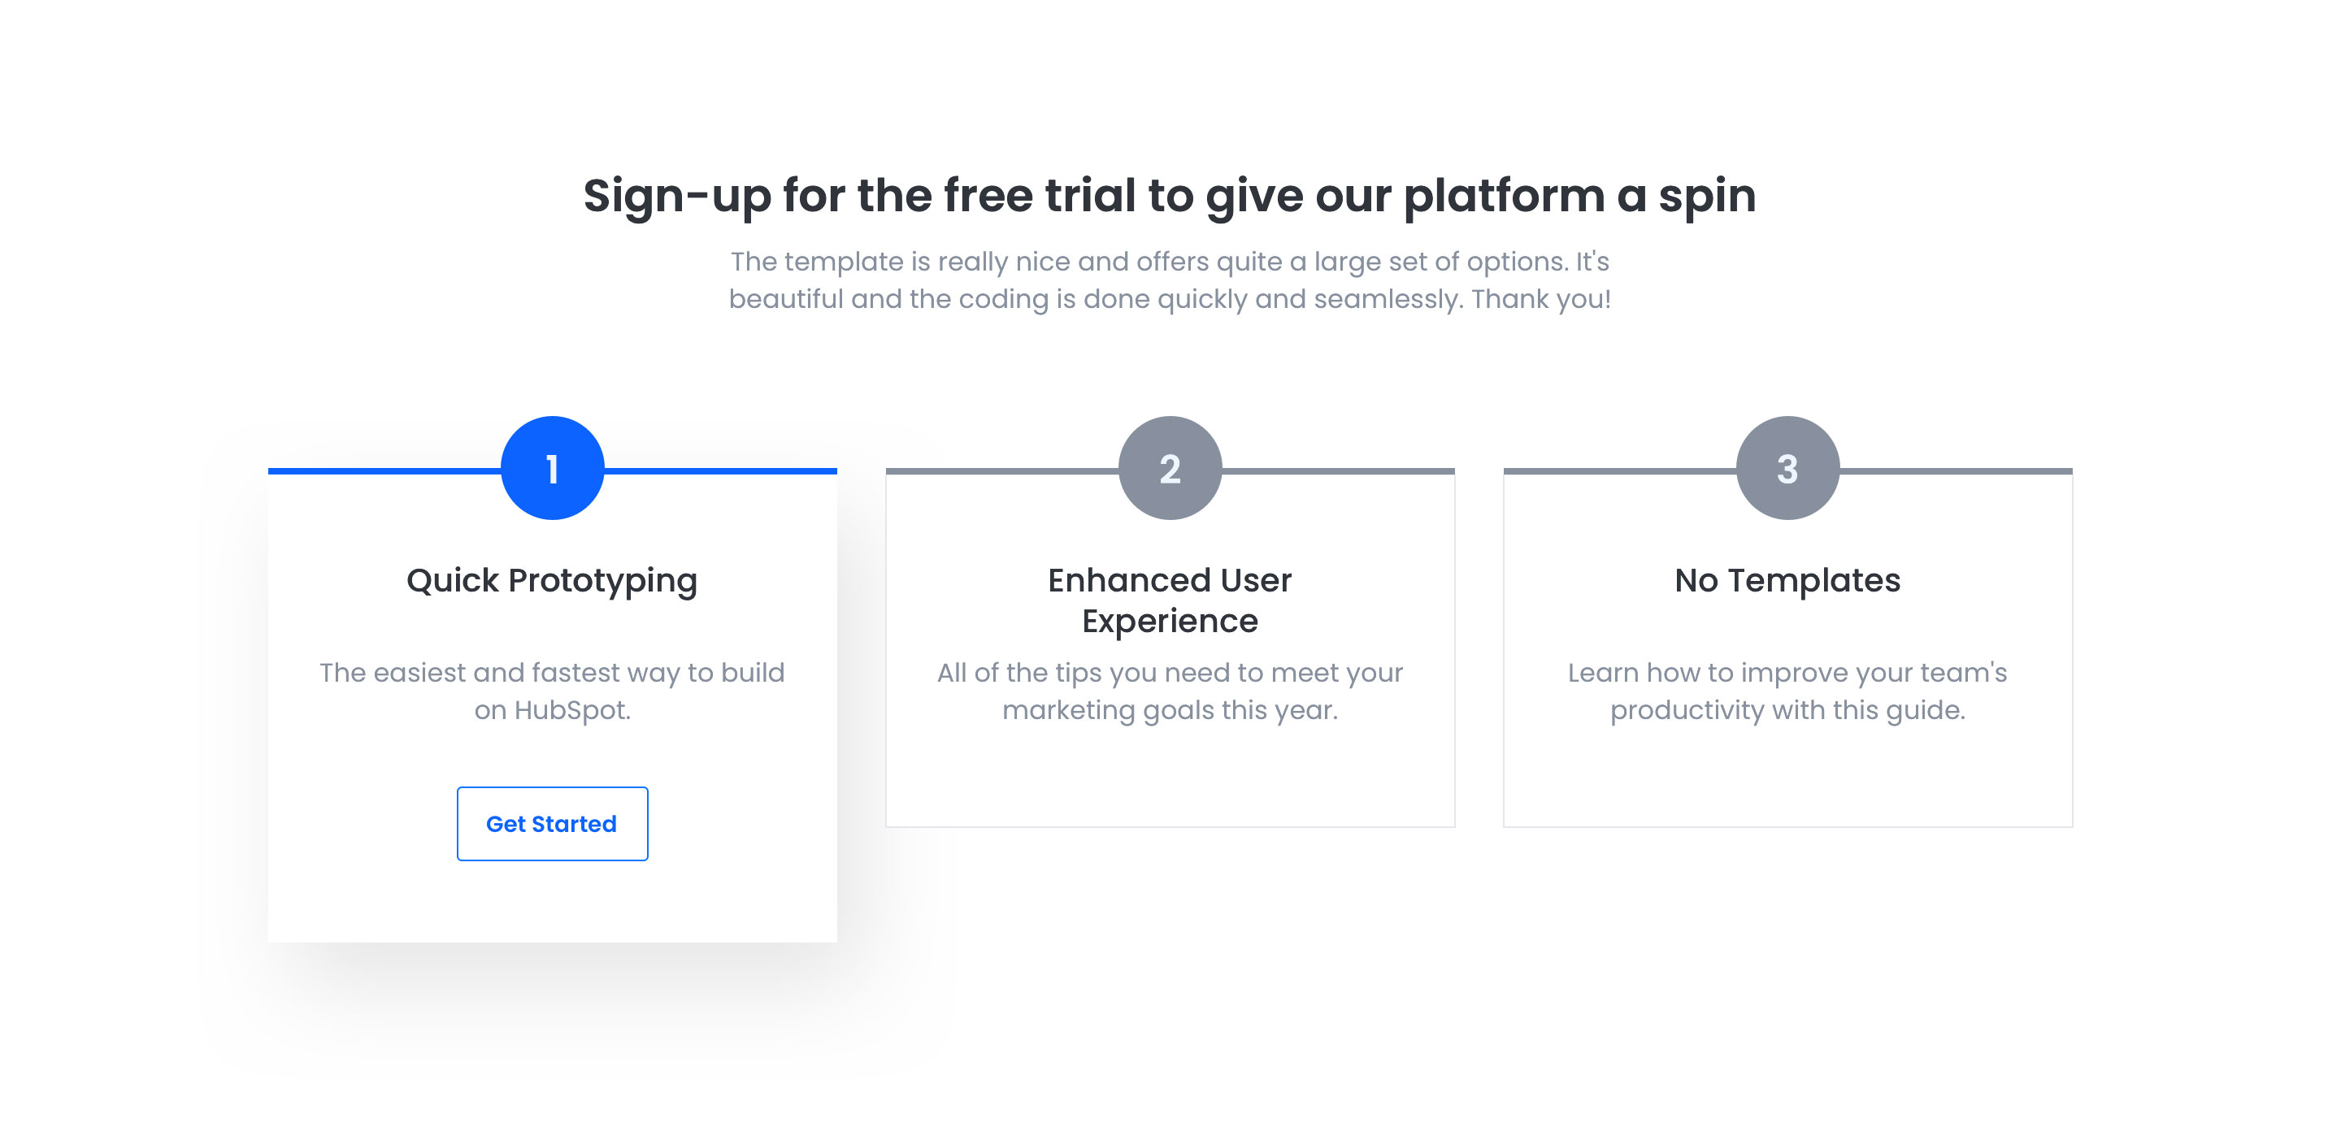Click the gray top bar of step 2 card
The height and width of the screenshot is (1144, 2341).
pos(1000,470)
